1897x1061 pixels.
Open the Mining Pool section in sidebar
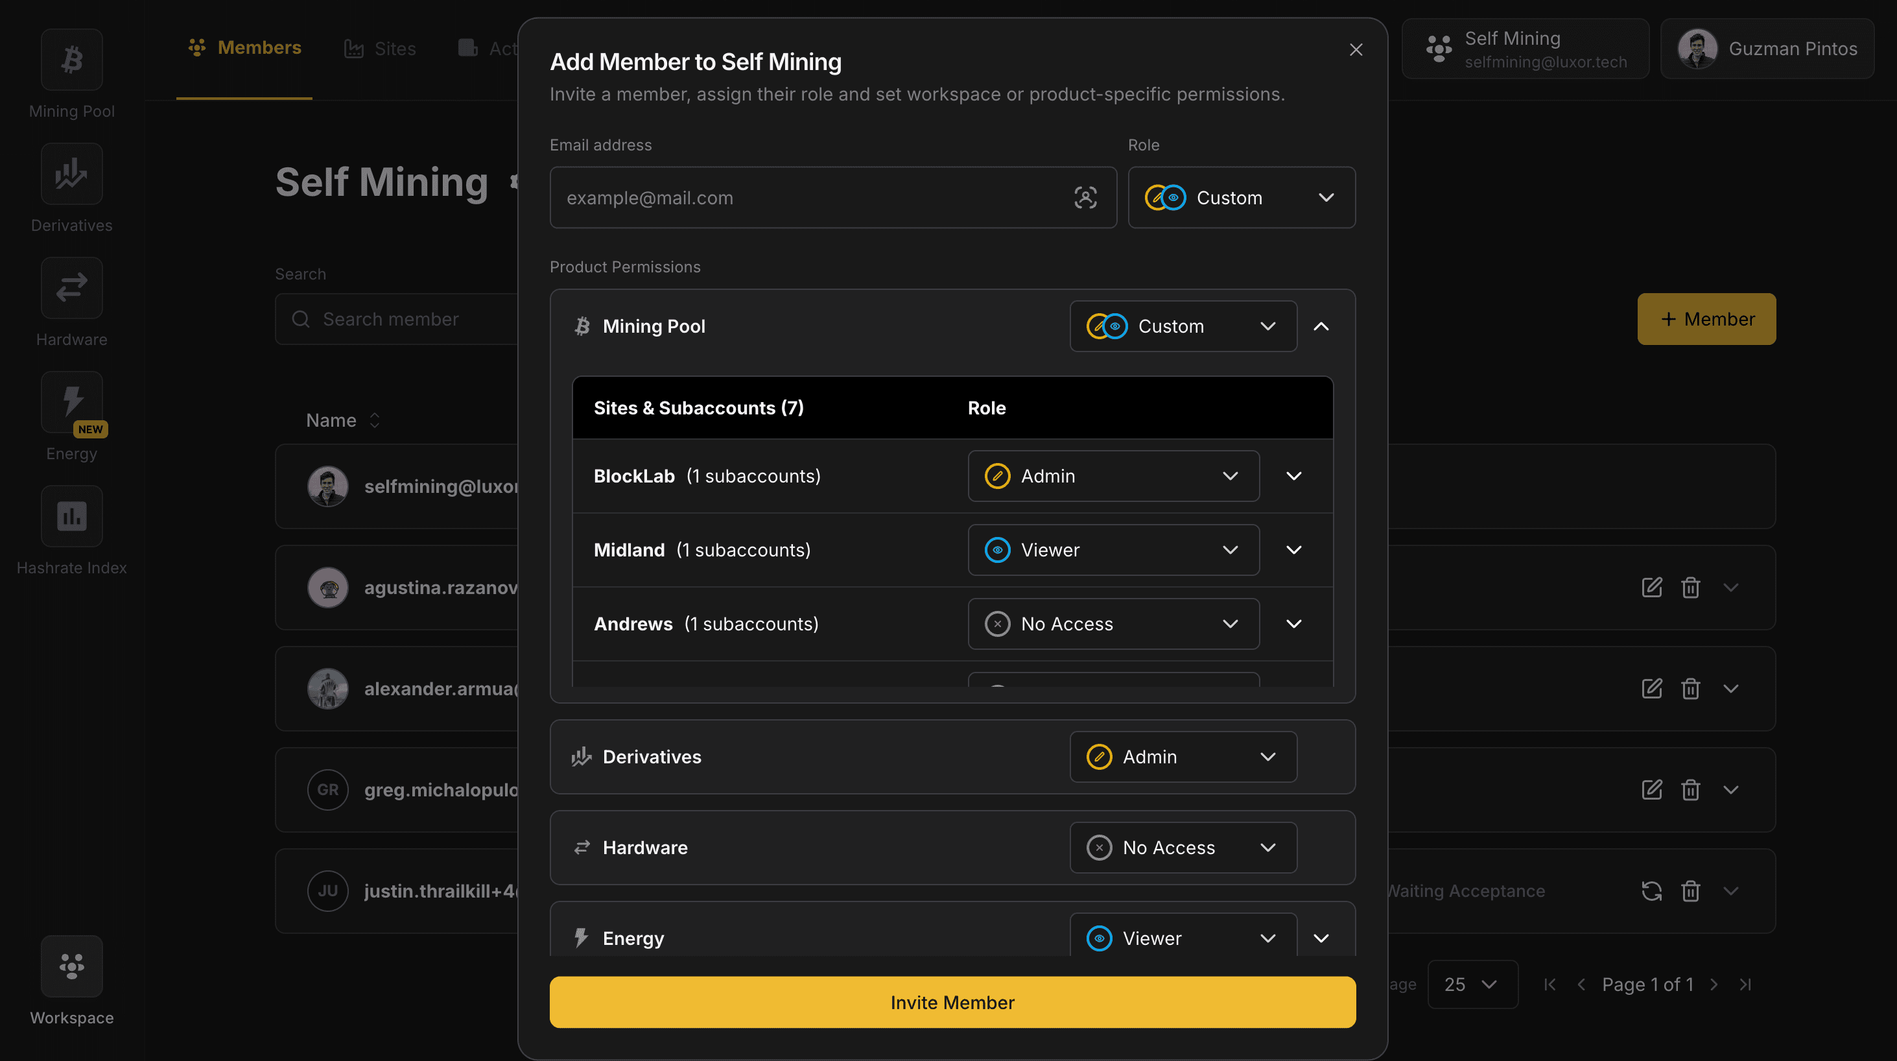point(71,59)
